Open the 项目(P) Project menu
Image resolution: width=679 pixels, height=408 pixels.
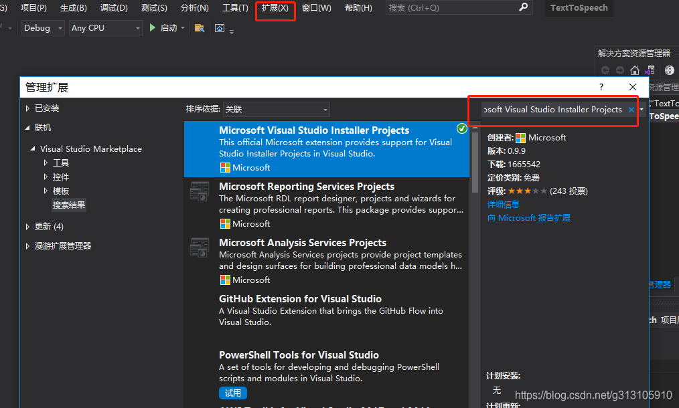(33, 8)
